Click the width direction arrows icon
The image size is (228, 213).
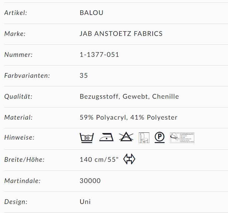point(129,159)
